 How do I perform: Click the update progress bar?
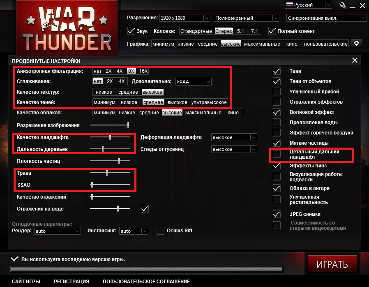[x=147, y=269]
